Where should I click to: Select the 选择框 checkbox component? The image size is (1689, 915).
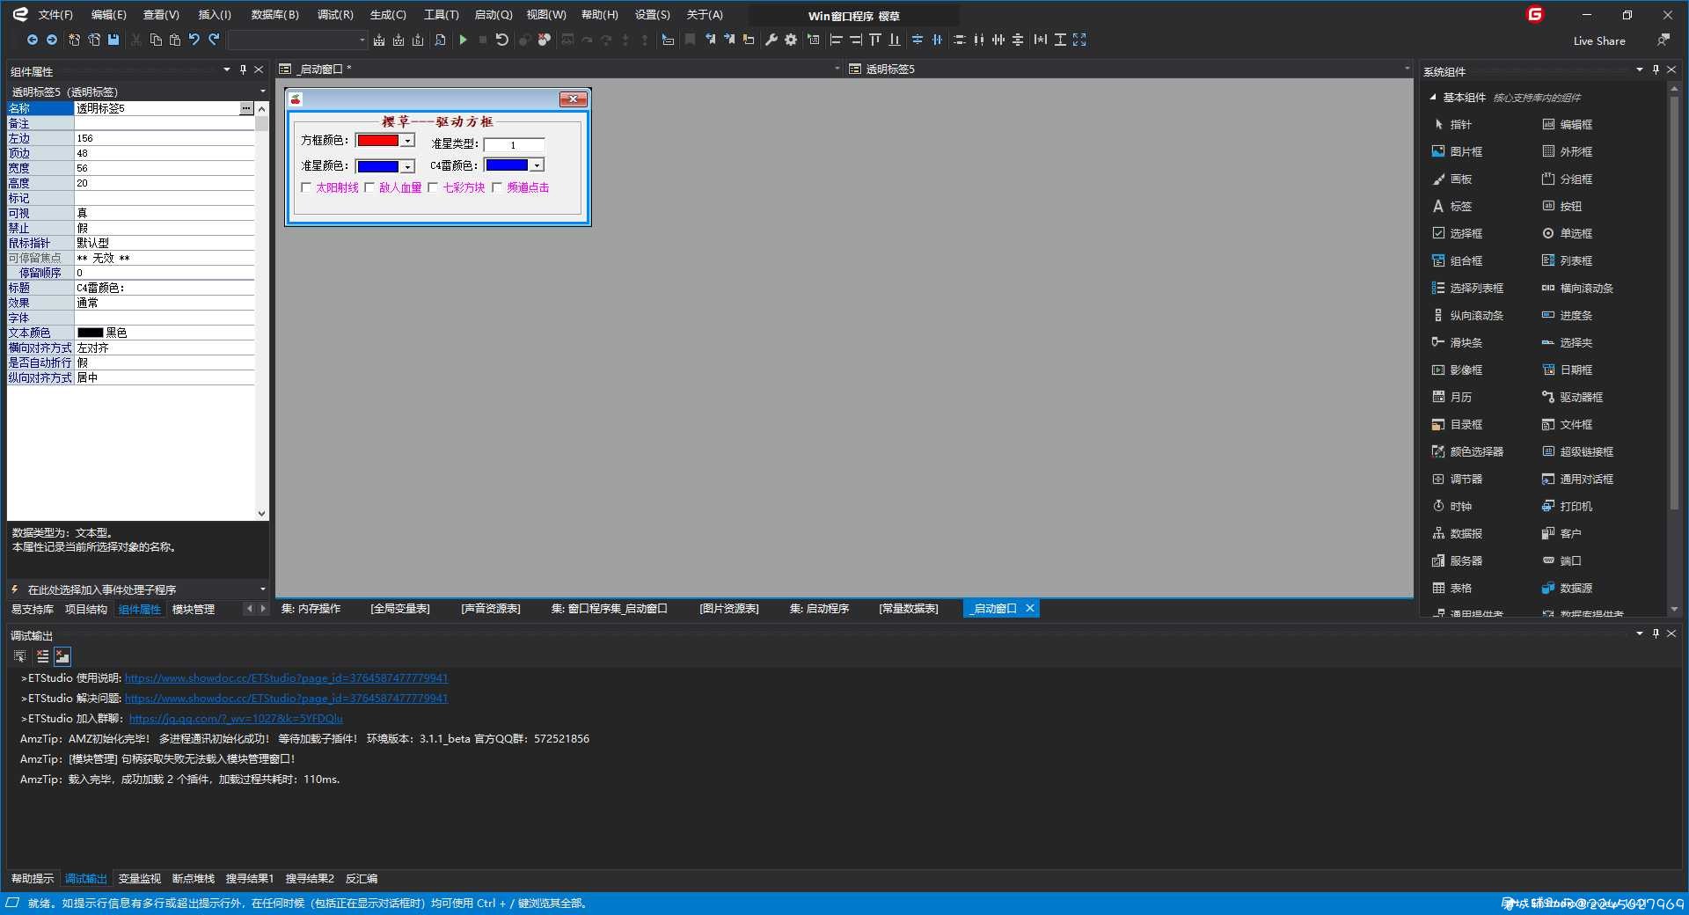click(x=1458, y=233)
